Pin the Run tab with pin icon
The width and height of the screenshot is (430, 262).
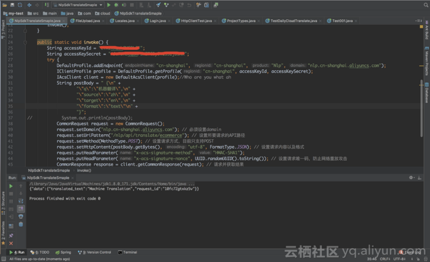pos(11,236)
